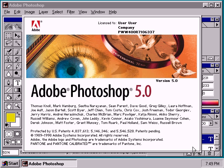Choose the Magic Wand tool
224x168 pixels.
point(17,43)
